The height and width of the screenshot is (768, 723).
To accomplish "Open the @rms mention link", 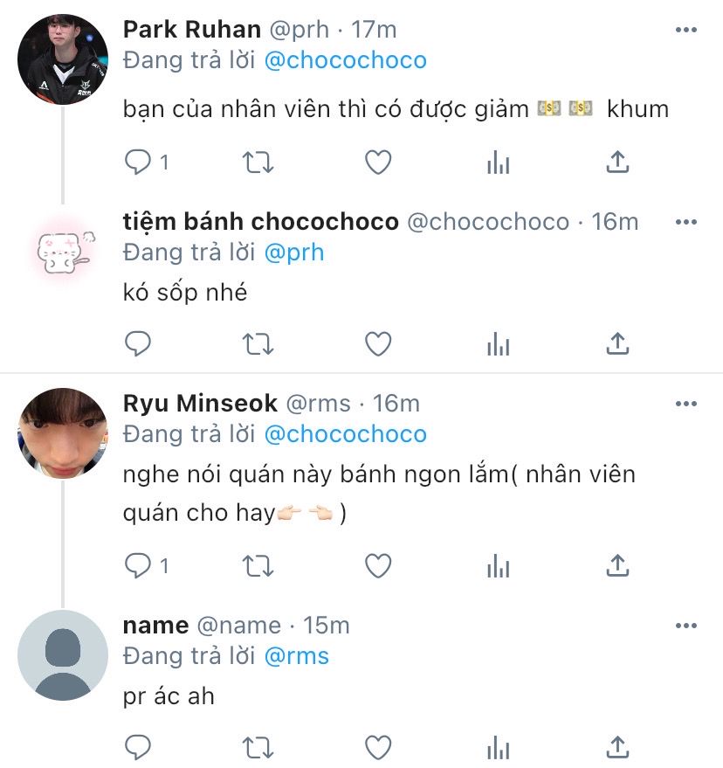I will tap(295, 656).
